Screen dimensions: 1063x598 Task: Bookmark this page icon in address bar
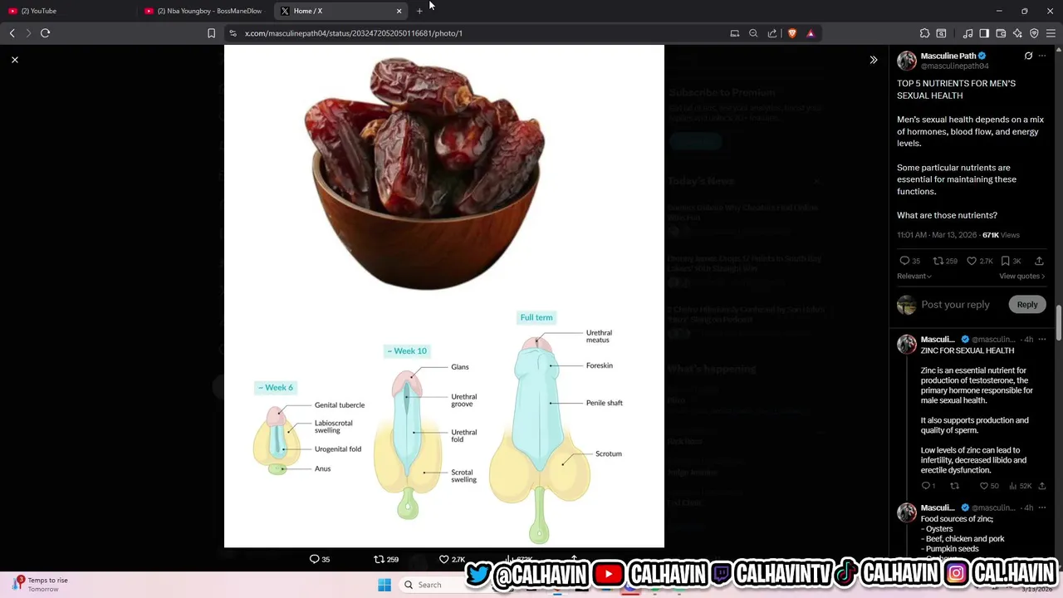point(211,33)
